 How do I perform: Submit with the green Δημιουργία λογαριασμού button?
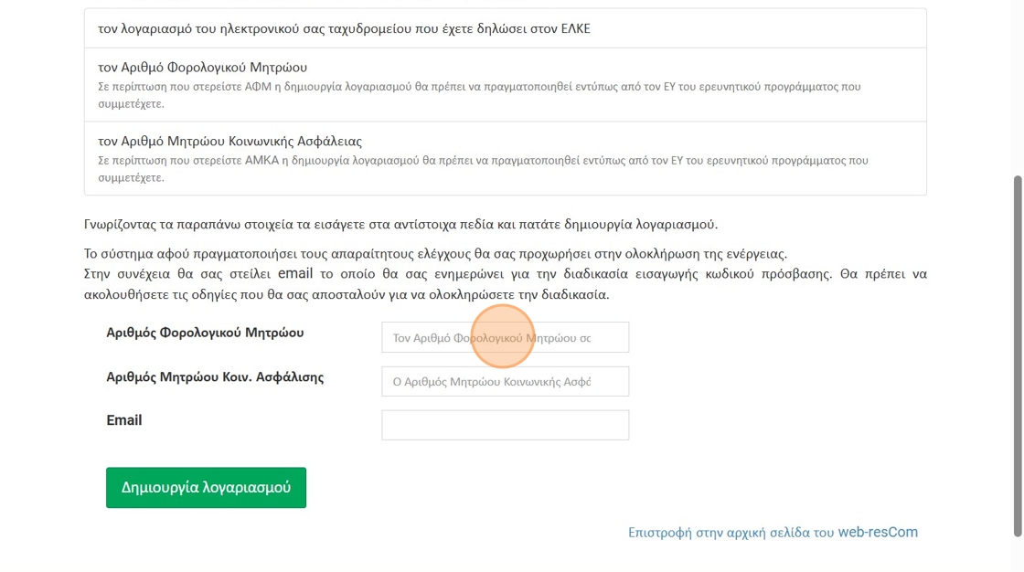[206, 487]
